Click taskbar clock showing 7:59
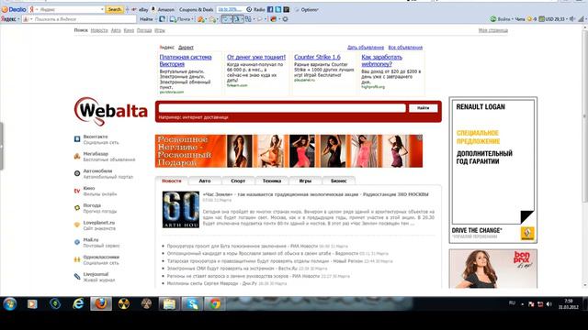Screen dimensions: 588x330 pos(569,303)
